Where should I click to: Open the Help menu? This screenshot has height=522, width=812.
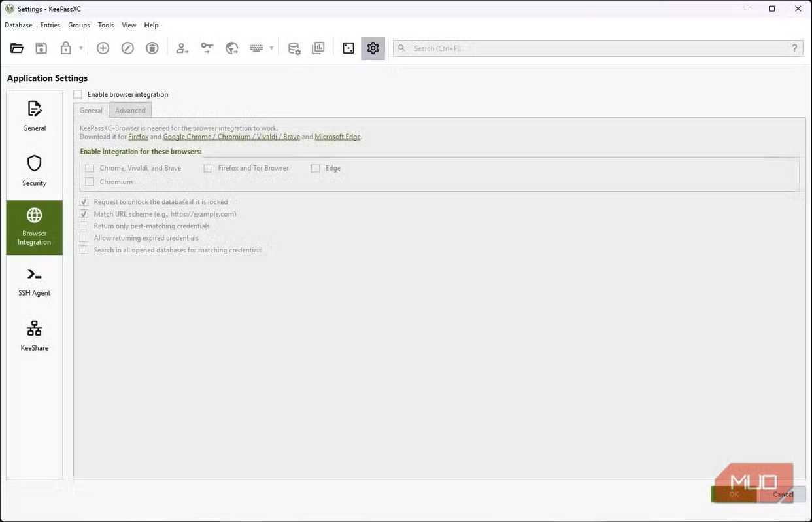click(152, 25)
